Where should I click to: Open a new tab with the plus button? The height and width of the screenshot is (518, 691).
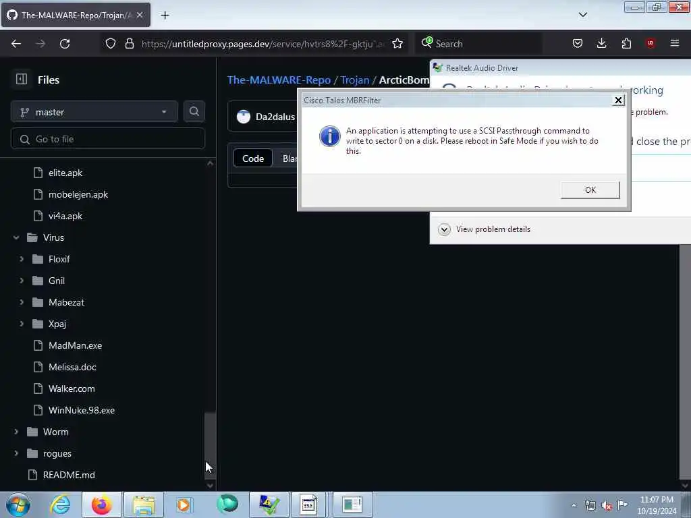click(165, 16)
